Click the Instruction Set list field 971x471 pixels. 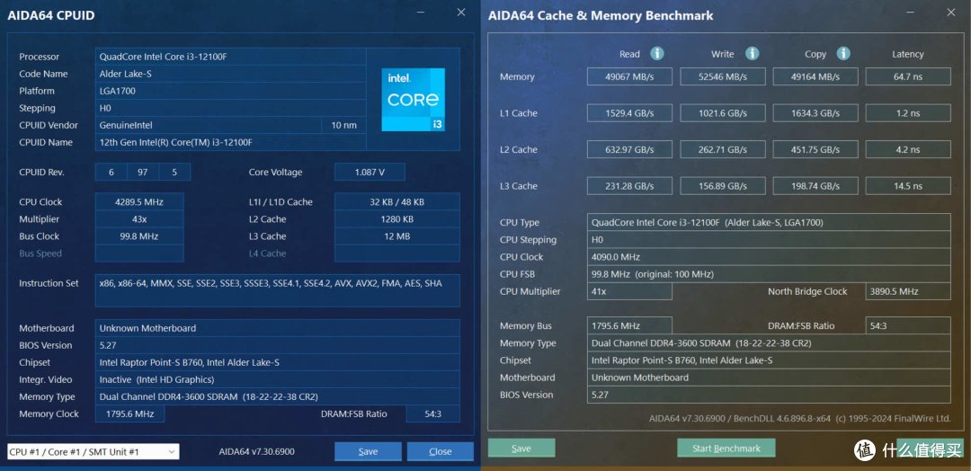coord(278,290)
